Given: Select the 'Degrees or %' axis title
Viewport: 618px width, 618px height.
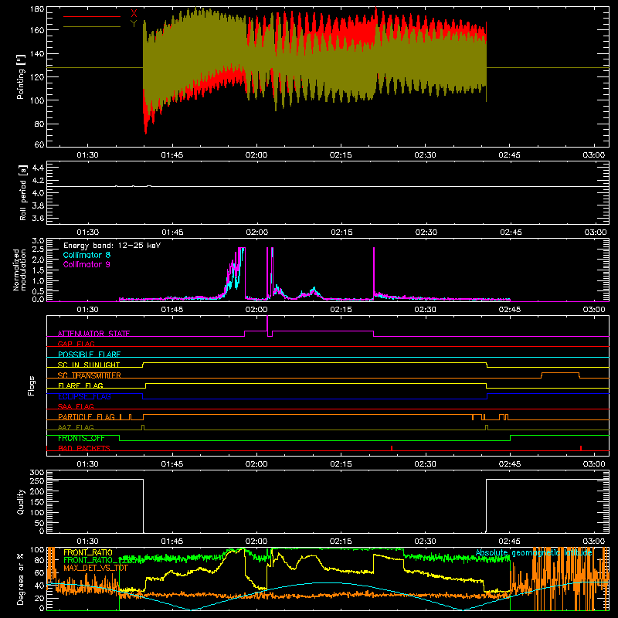Looking at the screenshot, I should coord(21,579).
